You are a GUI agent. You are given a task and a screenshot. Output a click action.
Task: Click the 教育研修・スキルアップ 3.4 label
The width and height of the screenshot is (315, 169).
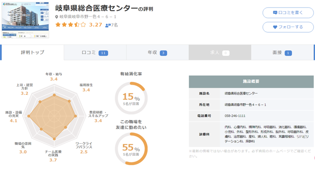(98, 116)
